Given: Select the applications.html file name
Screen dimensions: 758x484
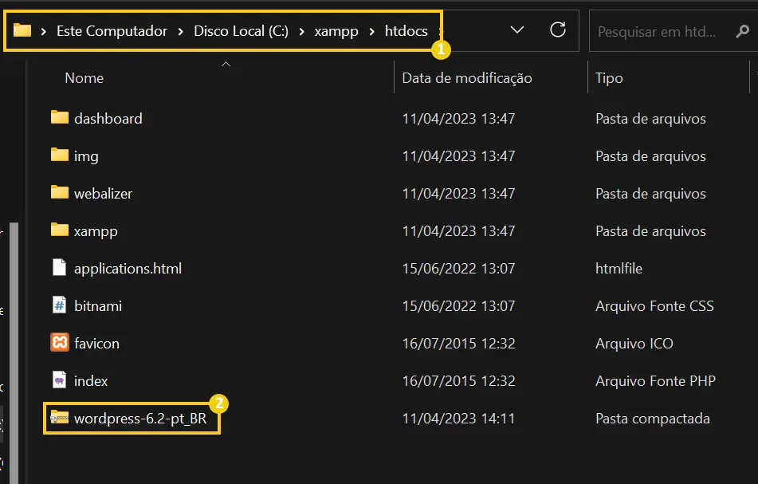Looking at the screenshot, I should (128, 269).
